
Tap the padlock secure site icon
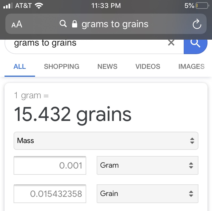tap(75, 24)
